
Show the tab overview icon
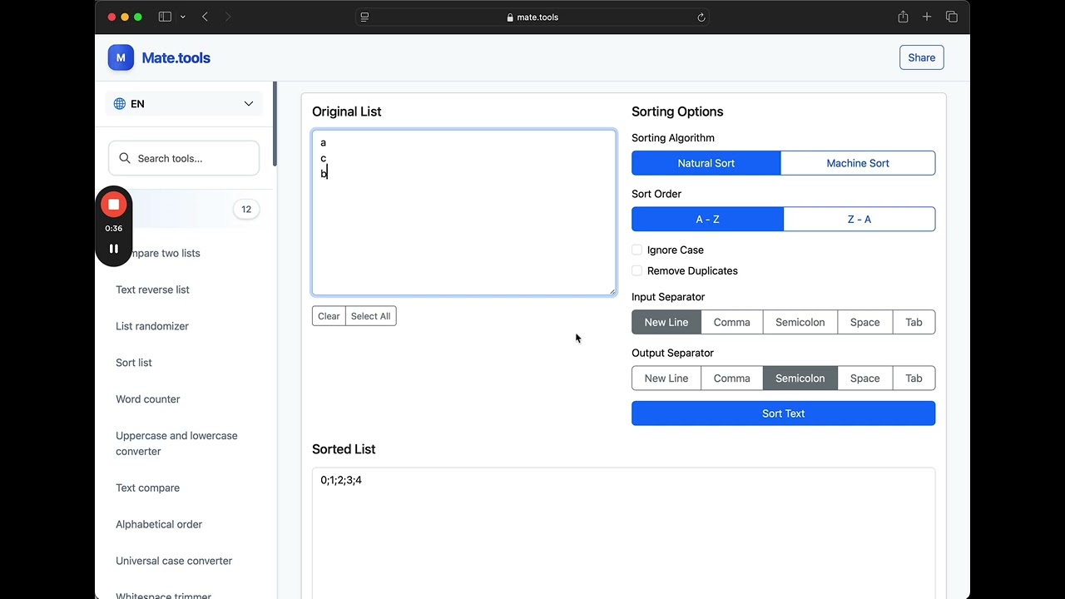tap(952, 17)
